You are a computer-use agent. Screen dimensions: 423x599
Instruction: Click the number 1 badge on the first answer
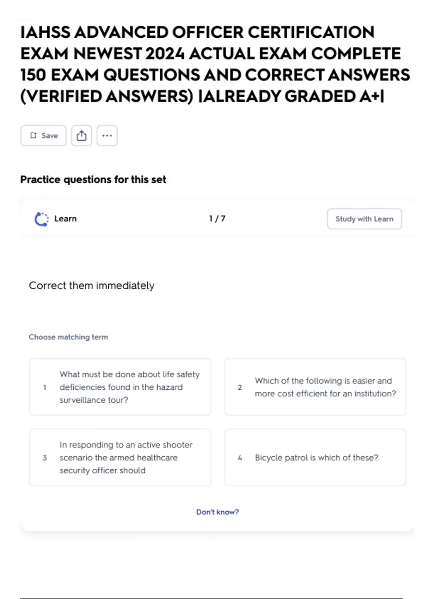[x=45, y=387]
